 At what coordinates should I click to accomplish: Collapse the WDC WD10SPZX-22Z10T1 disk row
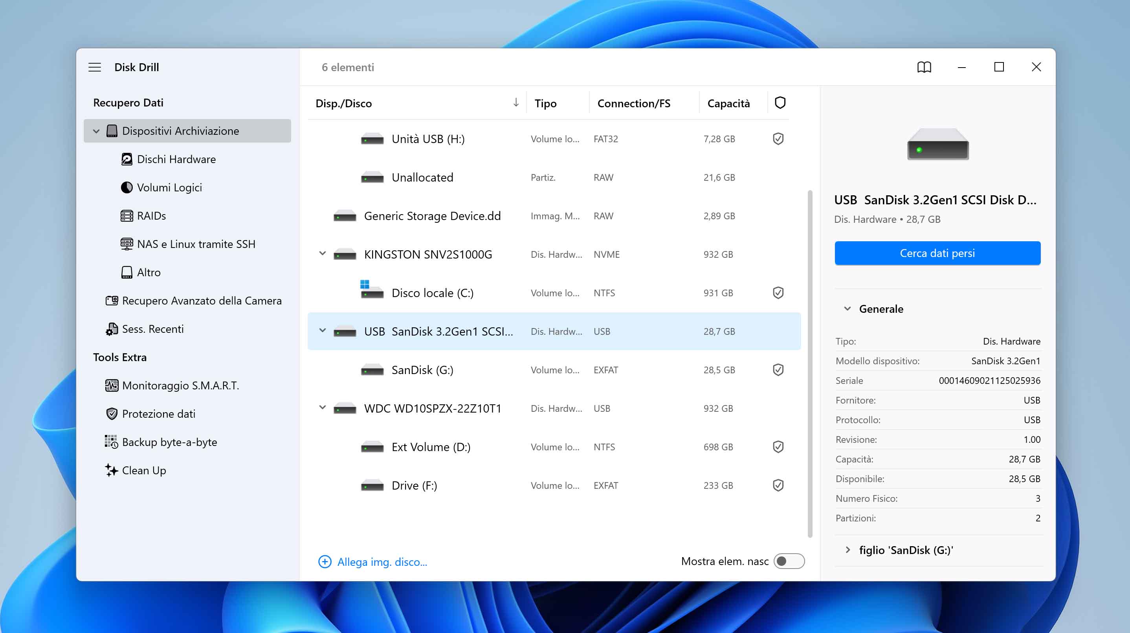[323, 407]
